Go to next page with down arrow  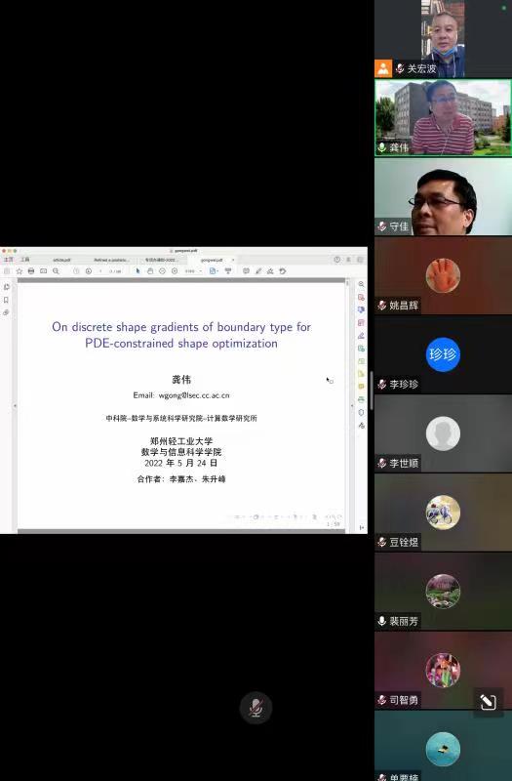[x=89, y=271]
